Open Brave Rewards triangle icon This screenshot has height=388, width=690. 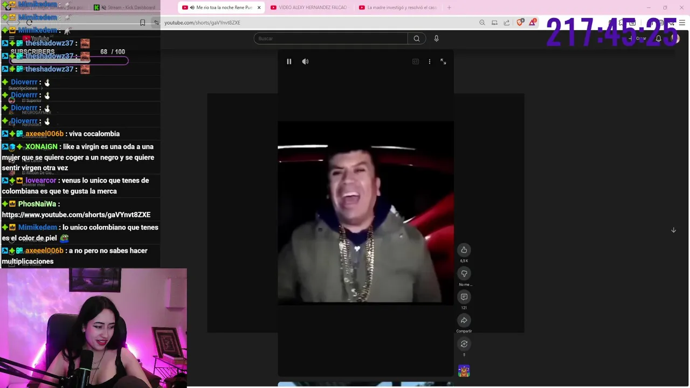point(533,23)
